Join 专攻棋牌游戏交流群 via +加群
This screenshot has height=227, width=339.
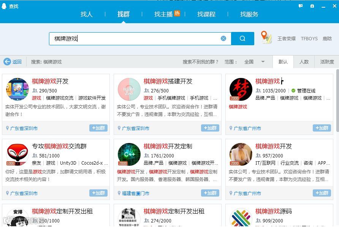[x=98, y=193]
